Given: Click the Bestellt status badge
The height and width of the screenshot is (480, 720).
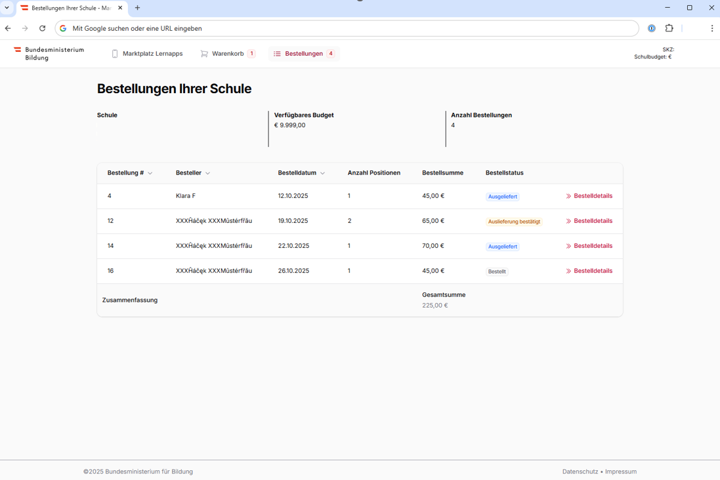Looking at the screenshot, I should point(497,271).
